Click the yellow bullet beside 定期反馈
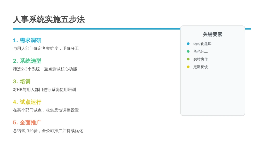Screen dimensions: 264x148 coord(188,67)
